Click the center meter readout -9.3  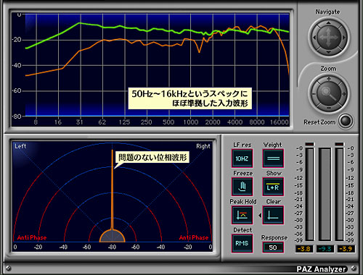[325, 249]
